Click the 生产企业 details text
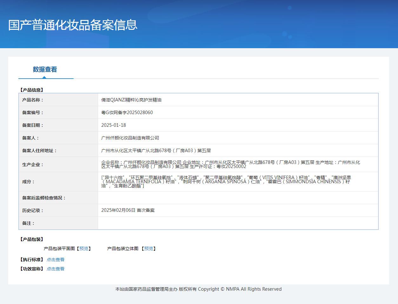398x304 pixels. [x=230, y=164]
